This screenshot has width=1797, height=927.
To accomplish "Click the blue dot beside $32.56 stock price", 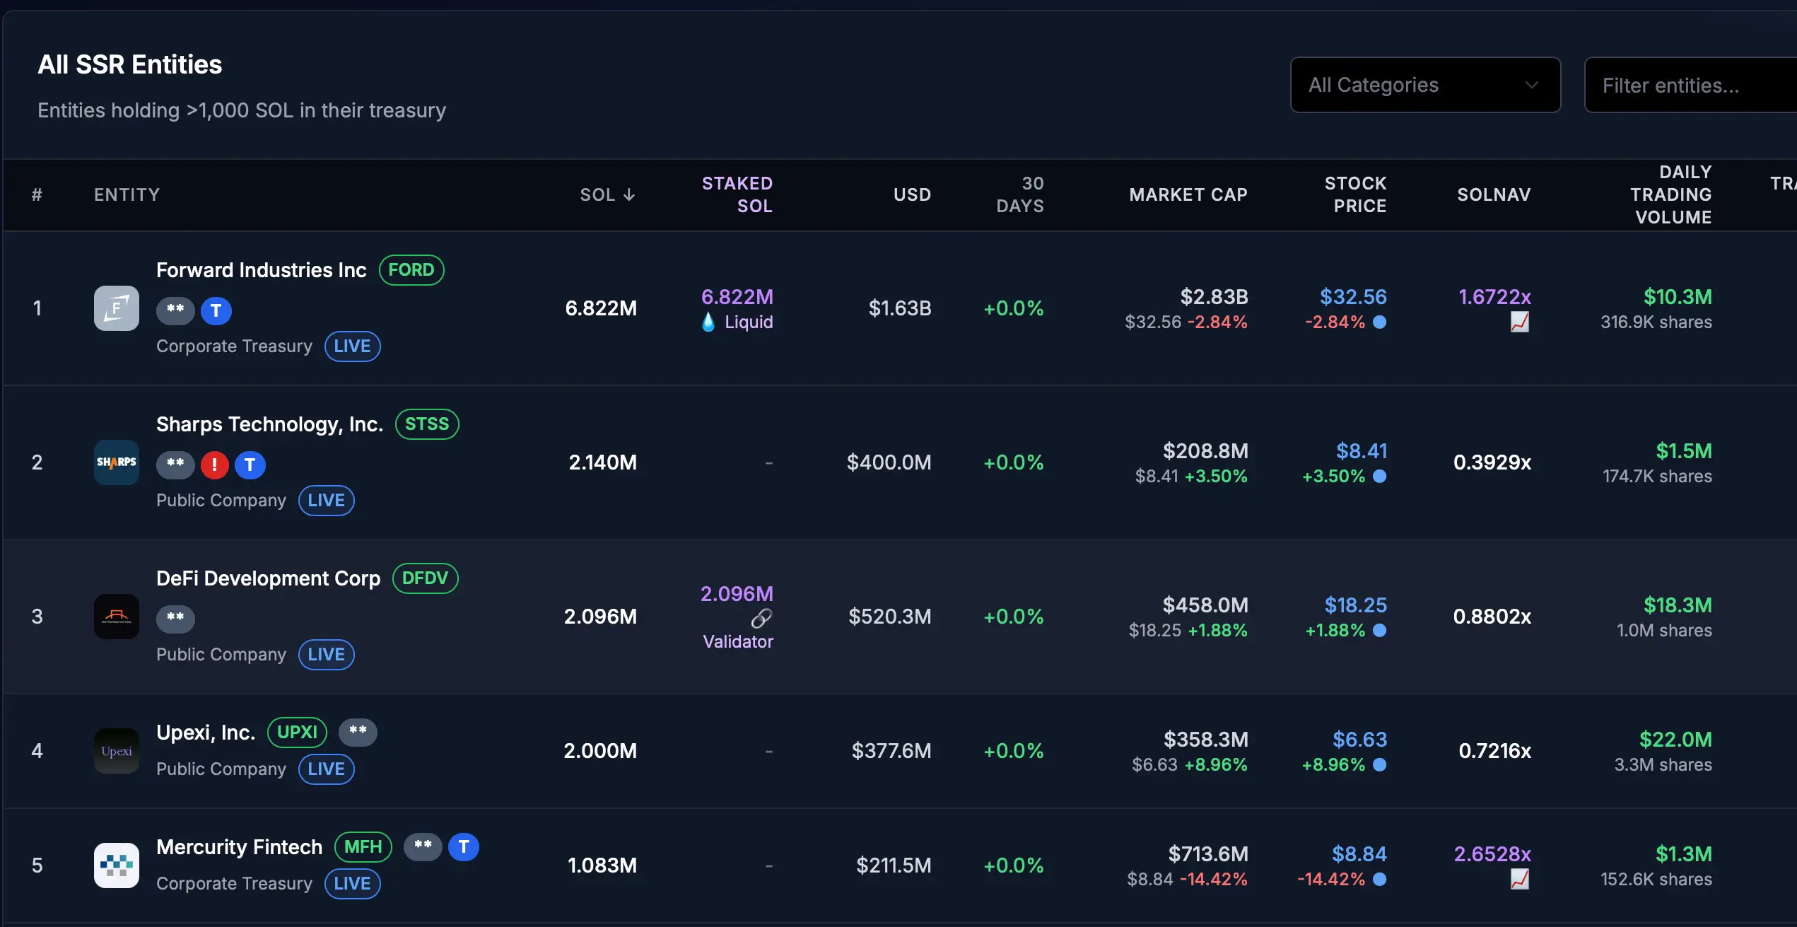I will pos(1379,322).
